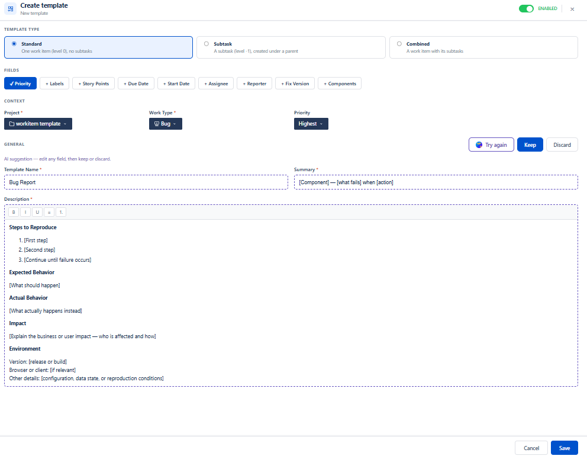
Task: Expand the Bug work type dropdown
Action: (166, 124)
